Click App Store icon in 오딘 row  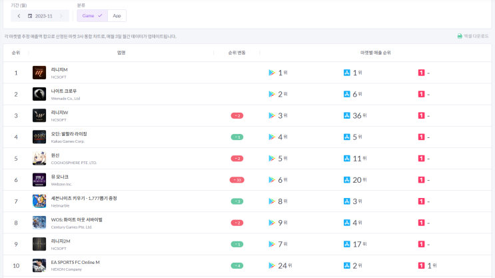(x=346, y=137)
